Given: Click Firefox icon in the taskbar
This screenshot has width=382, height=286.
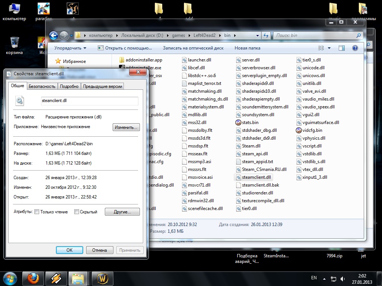Looking at the screenshot, I should pyautogui.click(x=33, y=278).
